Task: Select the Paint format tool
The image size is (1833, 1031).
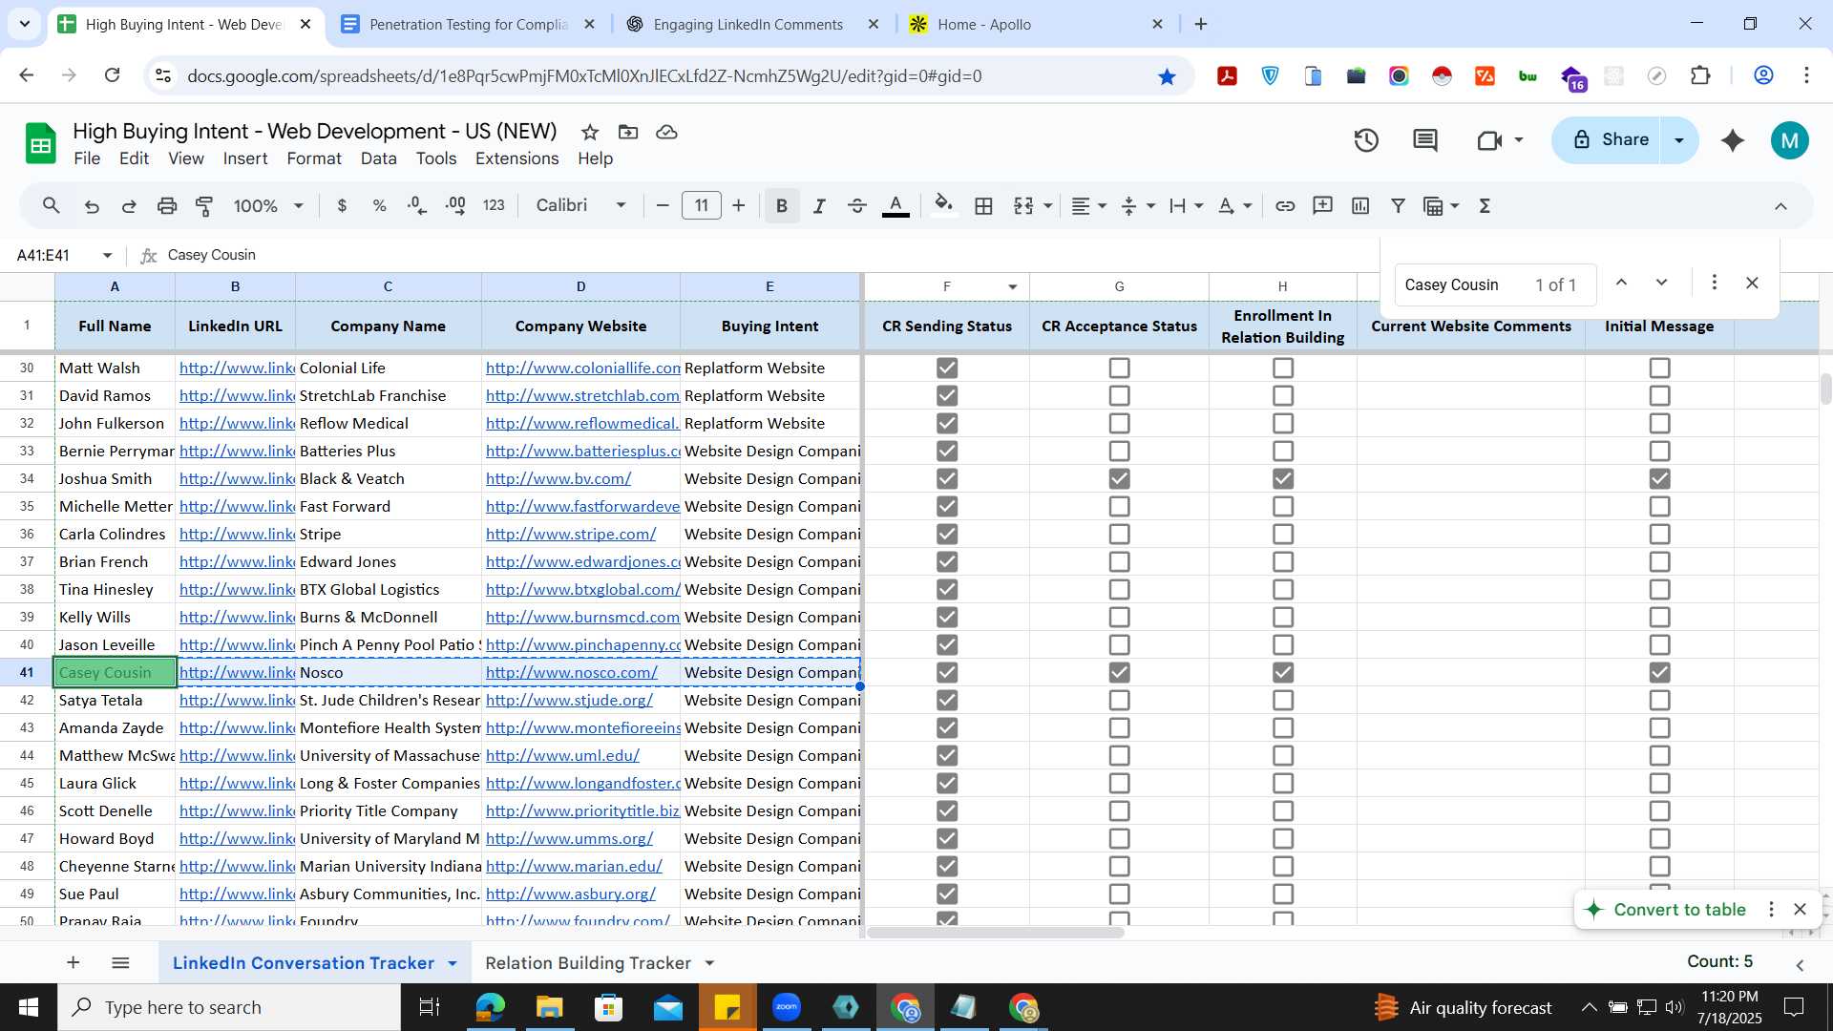Action: [204, 205]
